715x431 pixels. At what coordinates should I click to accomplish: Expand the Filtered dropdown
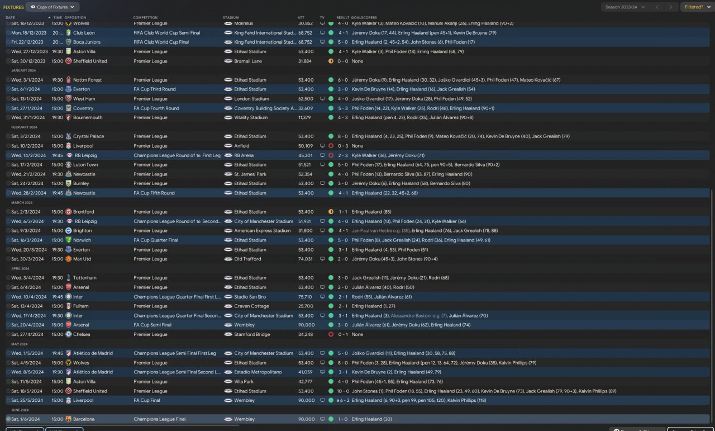(697, 7)
